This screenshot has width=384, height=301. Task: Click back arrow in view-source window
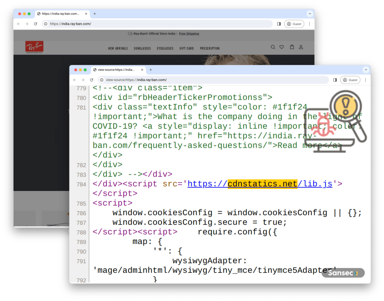point(75,80)
